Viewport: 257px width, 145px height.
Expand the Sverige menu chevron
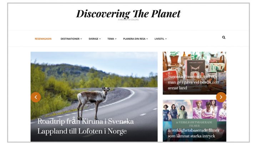100,39
